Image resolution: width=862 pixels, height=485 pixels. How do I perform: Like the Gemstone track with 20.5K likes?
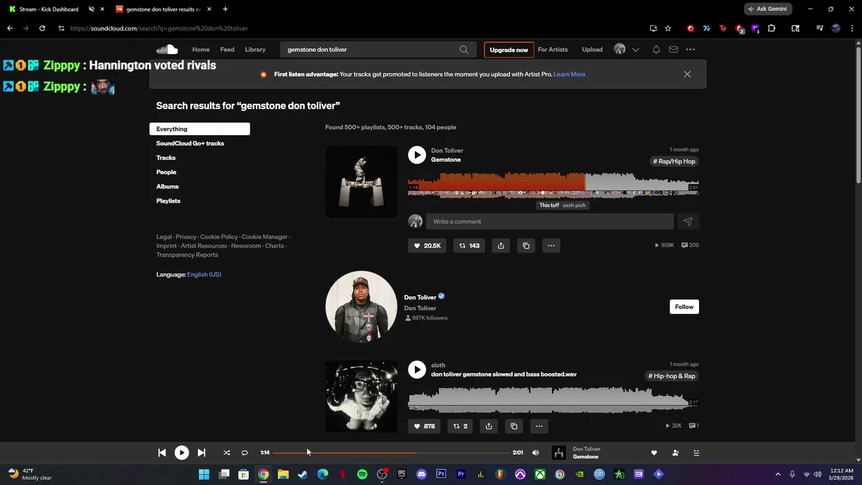[427, 246]
